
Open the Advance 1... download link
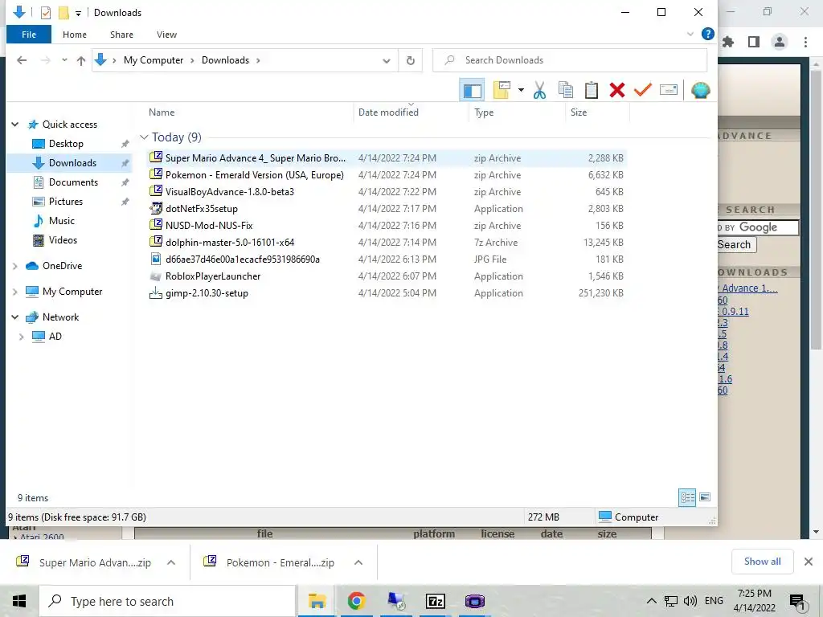[x=749, y=288]
